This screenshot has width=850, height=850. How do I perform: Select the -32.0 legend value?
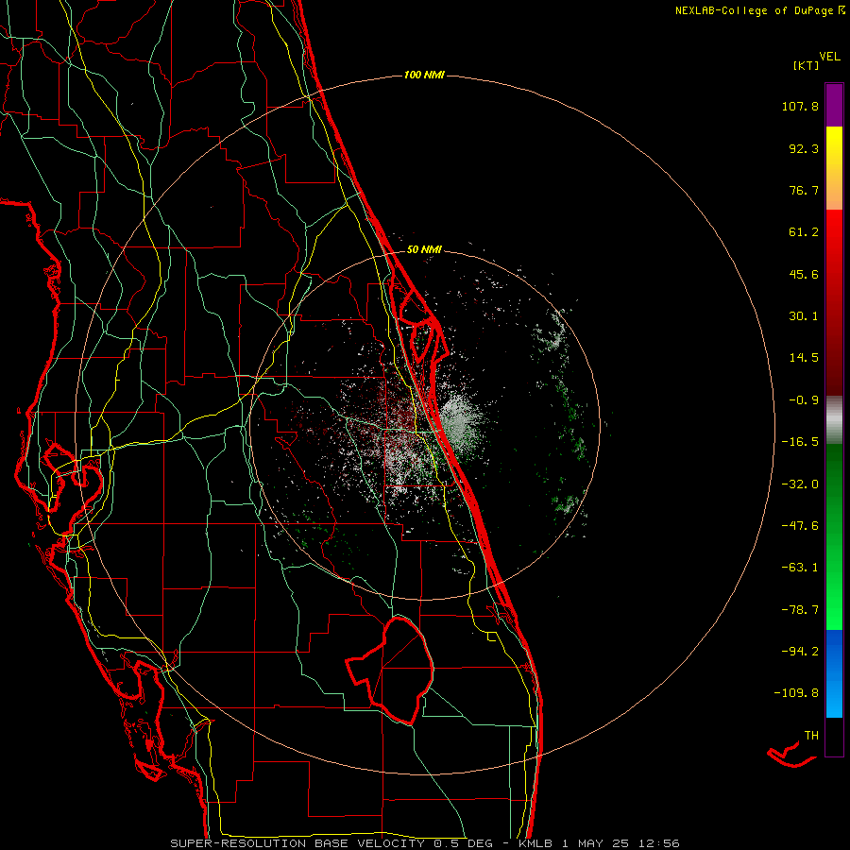pos(800,484)
